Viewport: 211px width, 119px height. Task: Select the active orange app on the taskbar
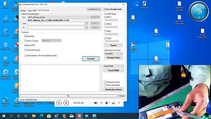click(x=79, y=116)
